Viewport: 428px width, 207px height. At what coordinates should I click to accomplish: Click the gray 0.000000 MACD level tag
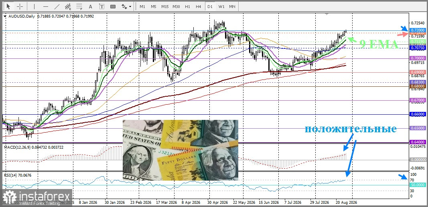tap(418, 159)
